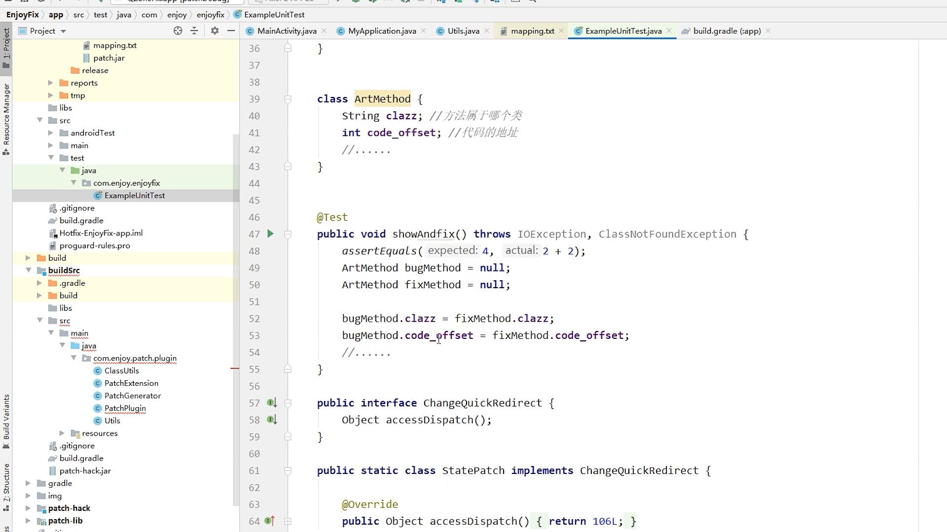947x532 pixels.
Task: Open Project panel settings gear
Action: tap(215, 31)
